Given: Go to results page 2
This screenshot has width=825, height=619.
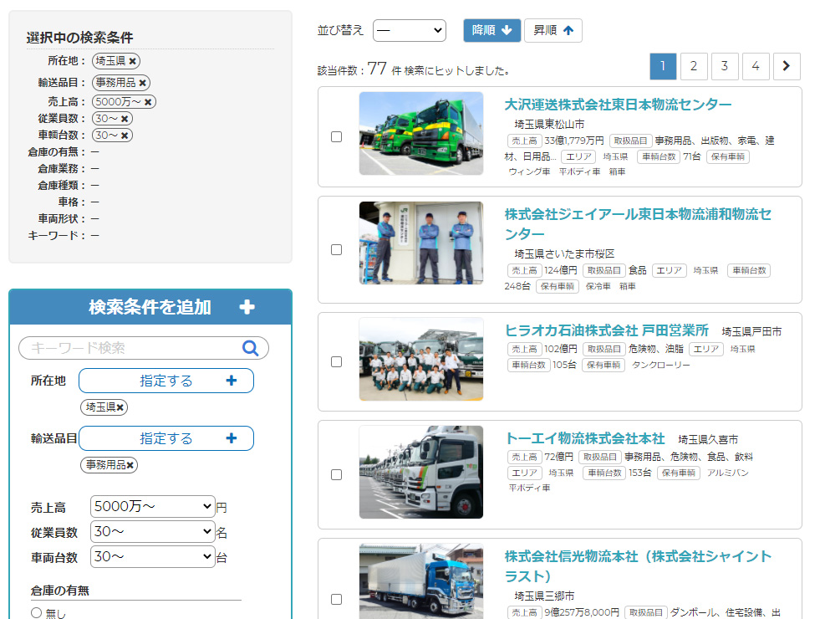Looking at the screenshot, I should coord(694,66).
